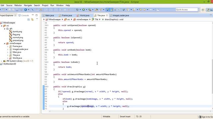Toggle Mark Occurrences in the toolbar
Screen dimensions: 213x119
pyautogui.click(x=111, y=10)
